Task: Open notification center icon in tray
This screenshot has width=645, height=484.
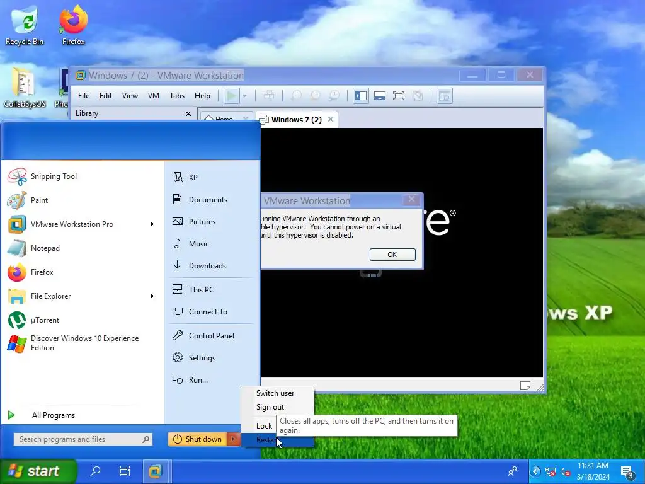Action: point(628,472)
